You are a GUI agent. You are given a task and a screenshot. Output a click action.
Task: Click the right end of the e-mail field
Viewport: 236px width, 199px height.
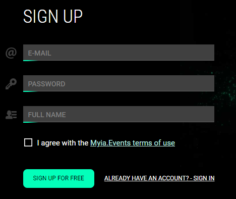(210, 53)
